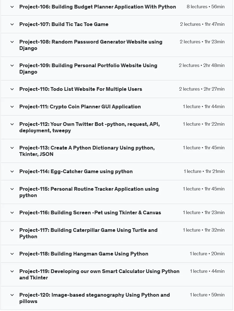234x311 pixels.
Task: Click the '8 lectures • 56min' label
Action: [206, 7]
